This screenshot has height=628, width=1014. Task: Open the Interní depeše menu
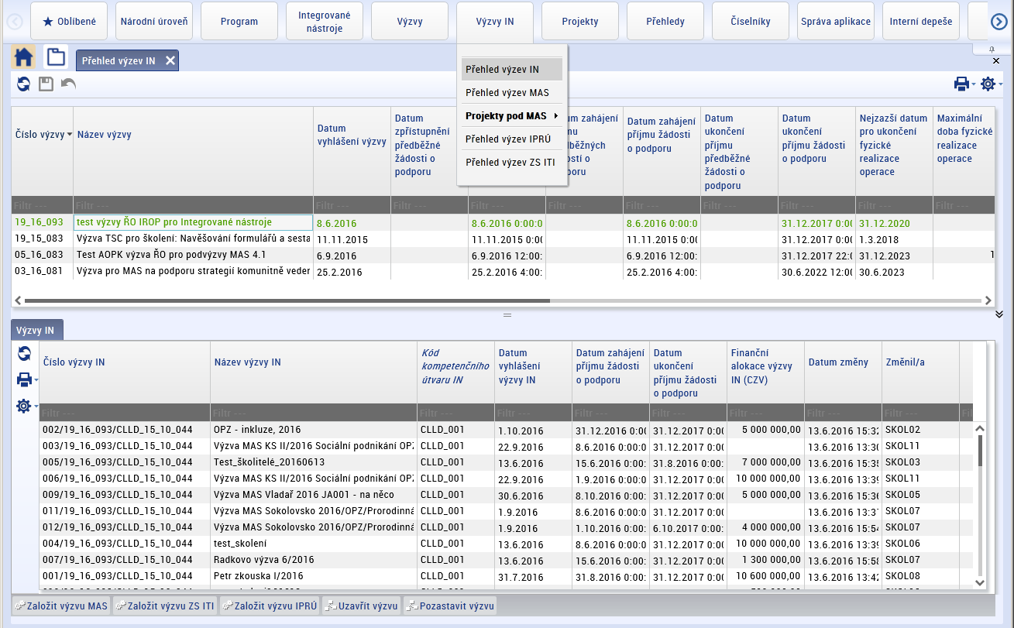[921, 21]
